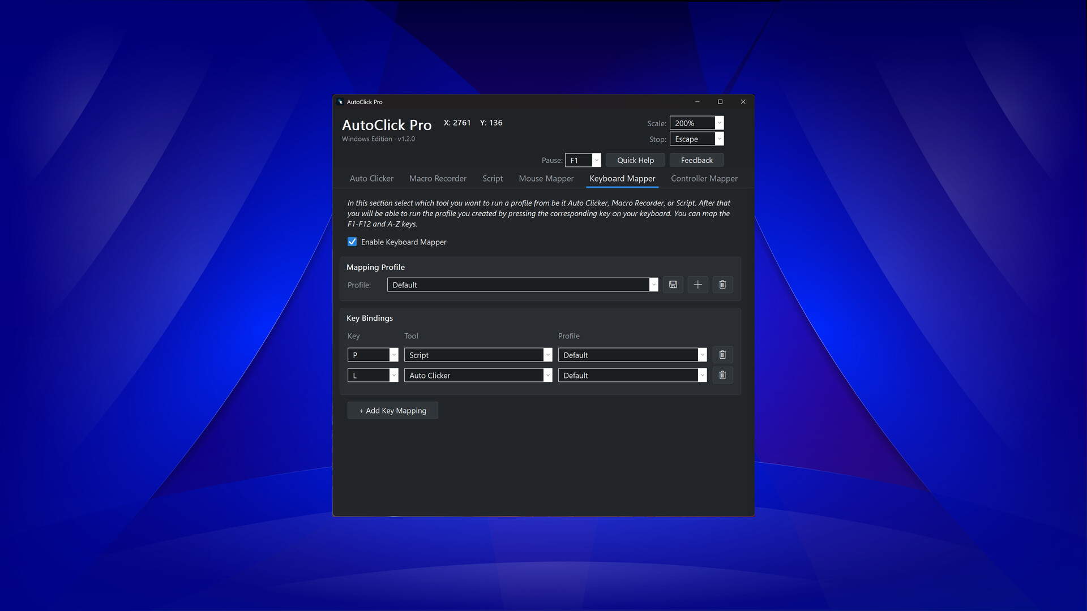Viewport: 1087px width, 611px height.
Task: Click + Add Key Mapping
Action: pyautogui.click(x=392, y=410)
